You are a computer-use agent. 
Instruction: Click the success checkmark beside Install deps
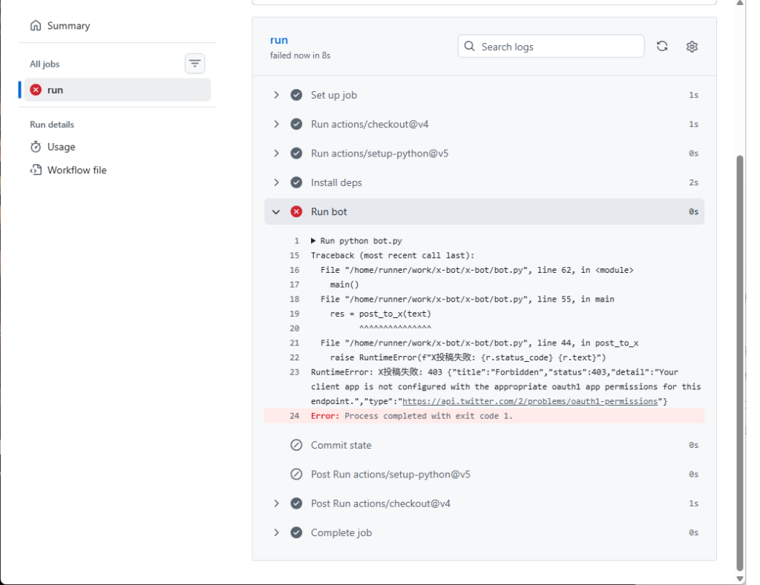296,182
